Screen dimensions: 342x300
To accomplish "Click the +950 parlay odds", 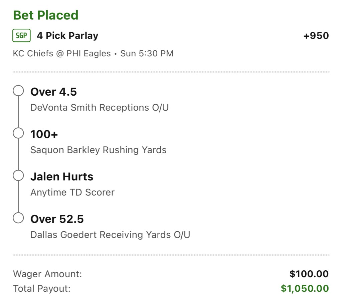I will tap(316, 36).
